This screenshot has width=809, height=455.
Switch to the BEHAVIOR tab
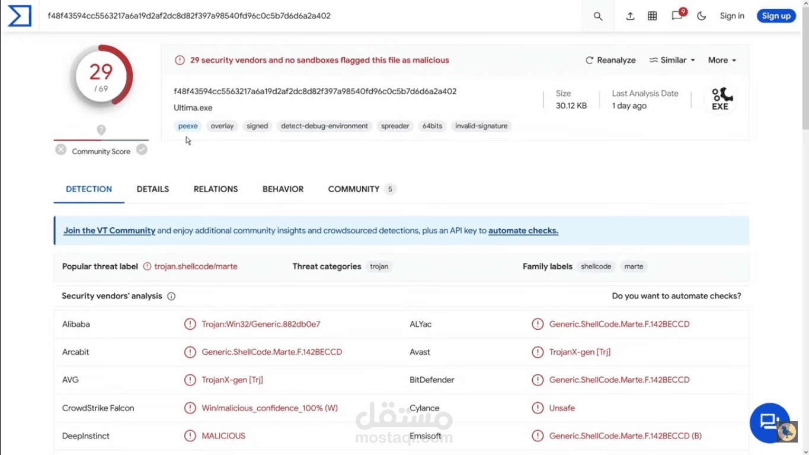tap(283, 189)
